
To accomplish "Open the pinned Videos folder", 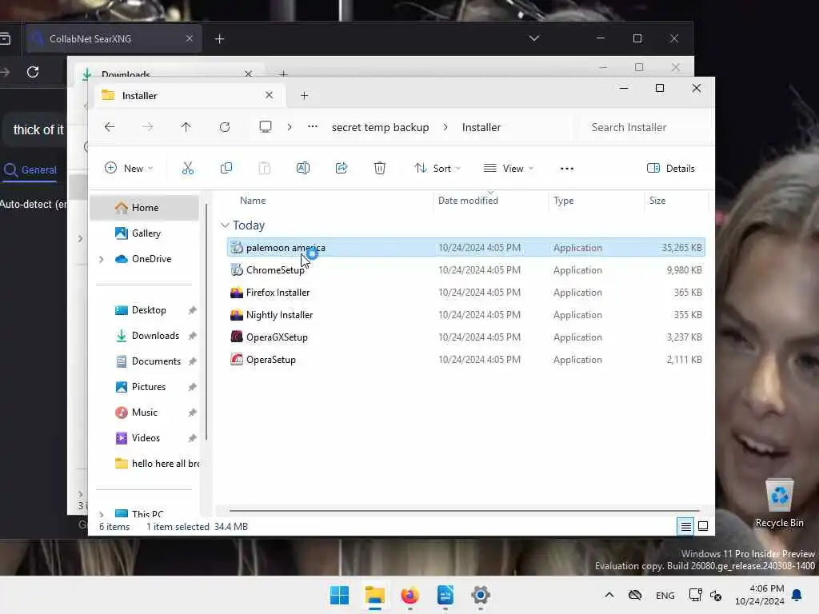I will tap(145, 438).
